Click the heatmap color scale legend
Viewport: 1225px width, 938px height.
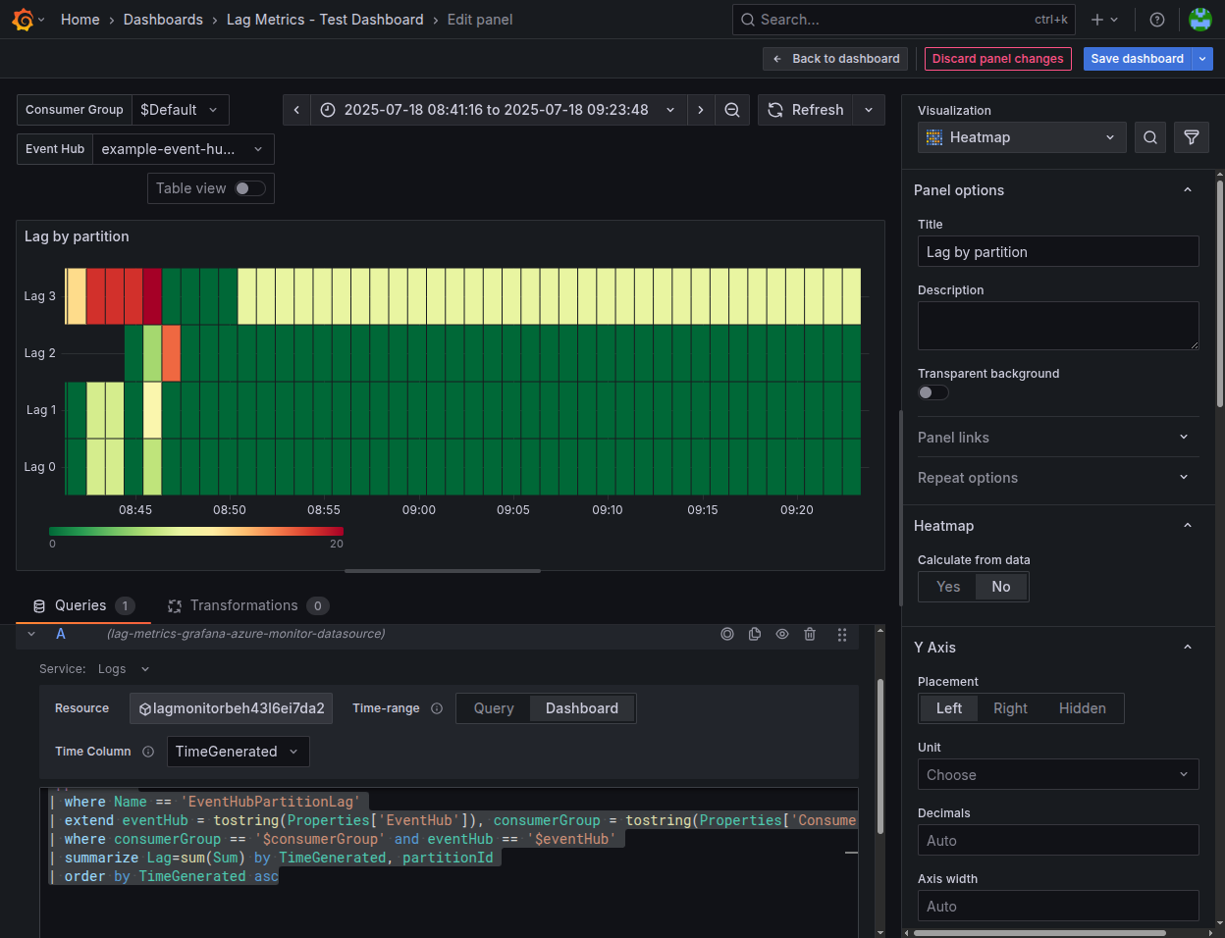point(196,532)
